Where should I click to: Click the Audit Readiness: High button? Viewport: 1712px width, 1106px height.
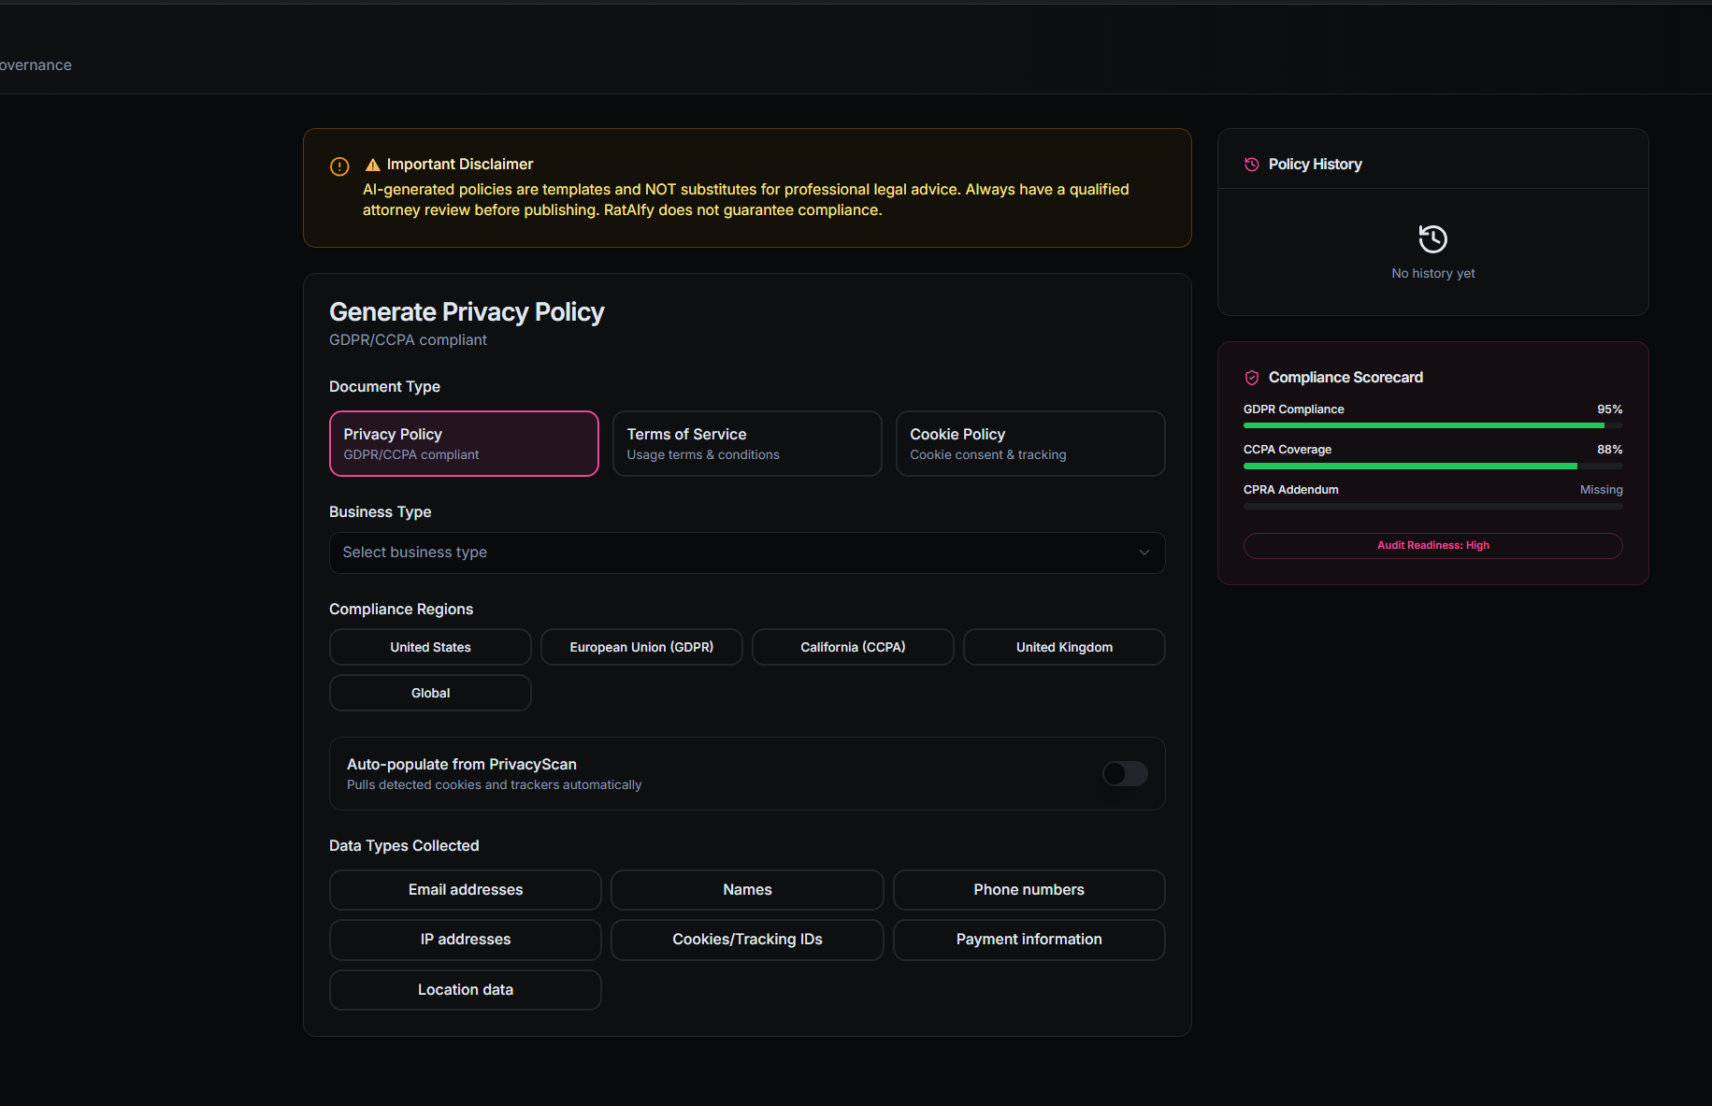(1432, 545)
